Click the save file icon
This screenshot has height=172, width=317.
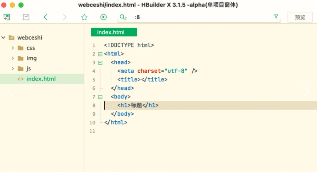point(26,17)
